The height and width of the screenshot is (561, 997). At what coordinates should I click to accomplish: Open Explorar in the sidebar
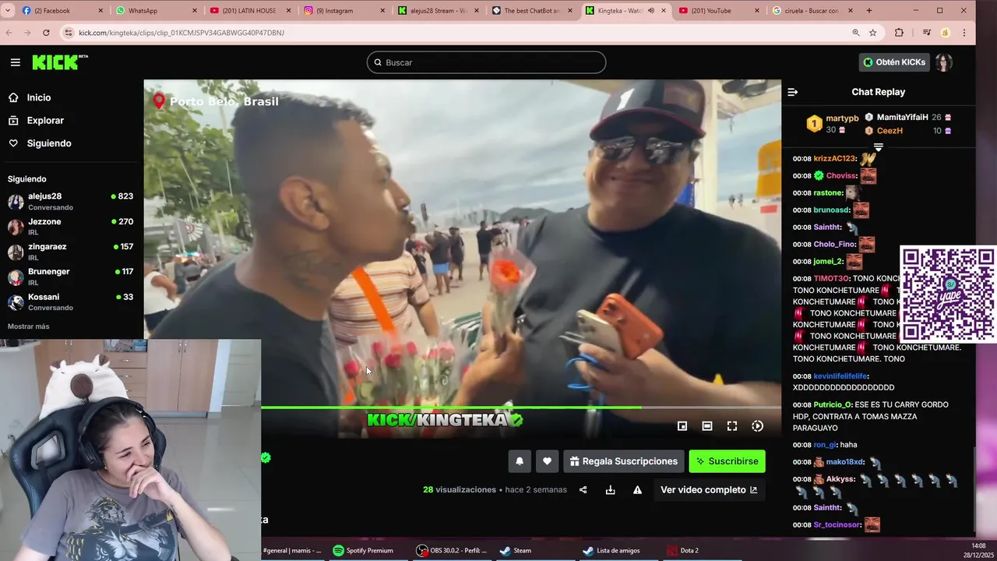tap(45, 120)
